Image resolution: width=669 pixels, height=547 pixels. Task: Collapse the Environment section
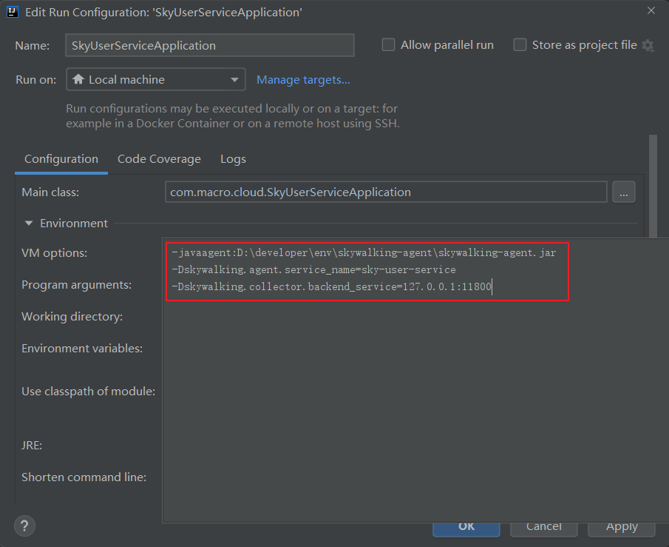29,224
